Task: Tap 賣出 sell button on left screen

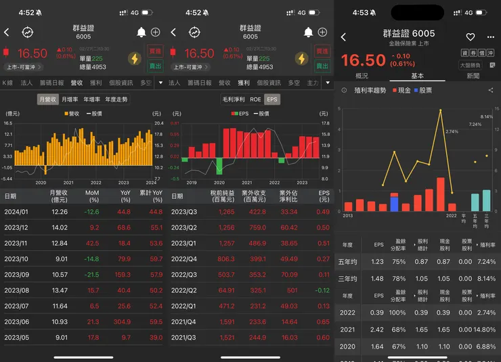Action: tap(155, 66)
